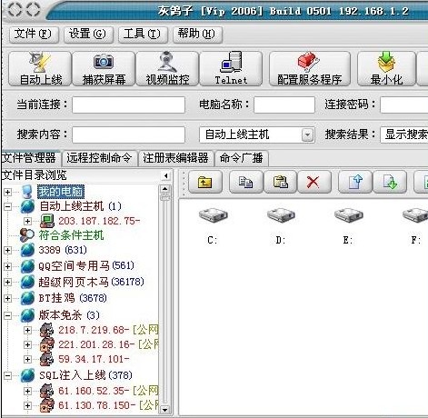Image resolution: width=428 pixels, height=418 pixels.
Task: Open 配置服务程序 configuration
Action: (310, 69)
